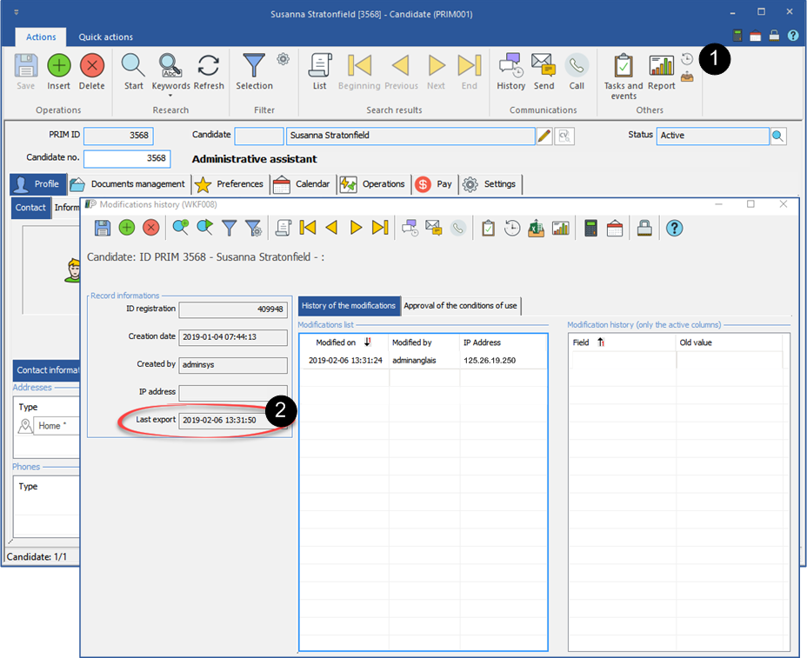Image resolution: width=807 pixels, height=658 pixels.
Task: Click the red Delete icon in main ribbon
Action: tap(92, 66)
